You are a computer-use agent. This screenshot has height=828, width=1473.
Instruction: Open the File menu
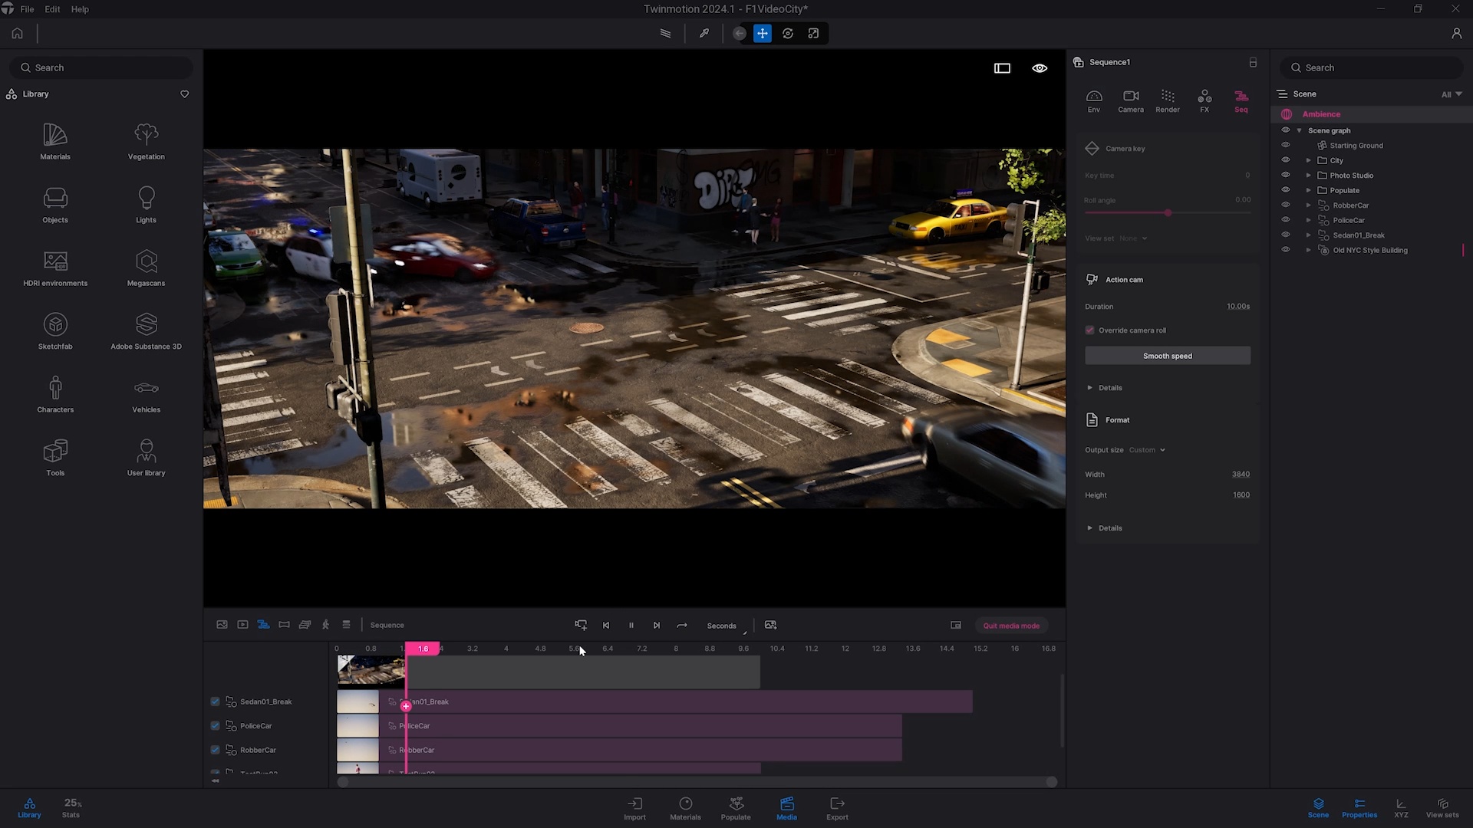click(x=27, y=9)
